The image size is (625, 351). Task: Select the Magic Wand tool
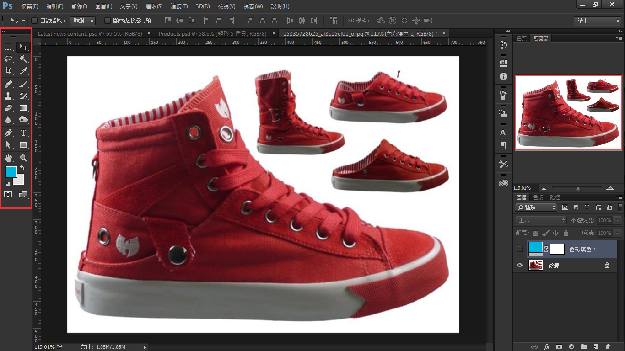[23, 59]
